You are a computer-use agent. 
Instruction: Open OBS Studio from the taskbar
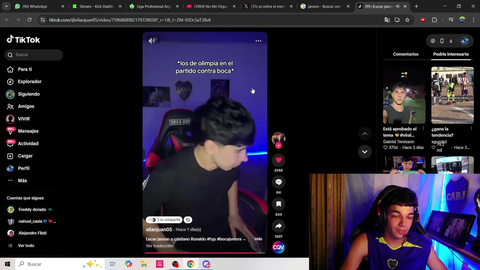pyautogui.click(x=175, y=264)
